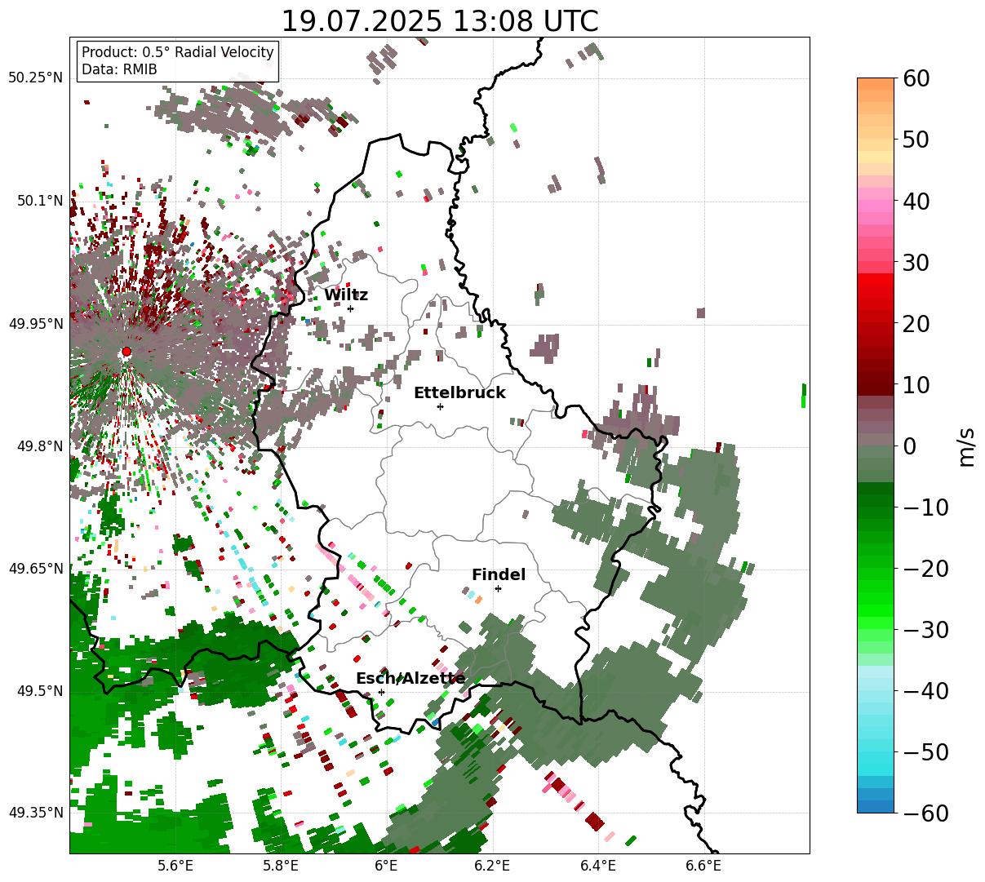The image size is (985, 882).
Task: Click the m/s colorbar unit label
Action: [x=967, y=445]
